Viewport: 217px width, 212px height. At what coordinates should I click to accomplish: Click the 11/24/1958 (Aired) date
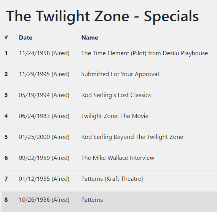[x=44, y=53]
